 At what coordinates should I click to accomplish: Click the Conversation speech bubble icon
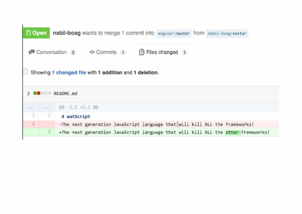tap(31, 52)
